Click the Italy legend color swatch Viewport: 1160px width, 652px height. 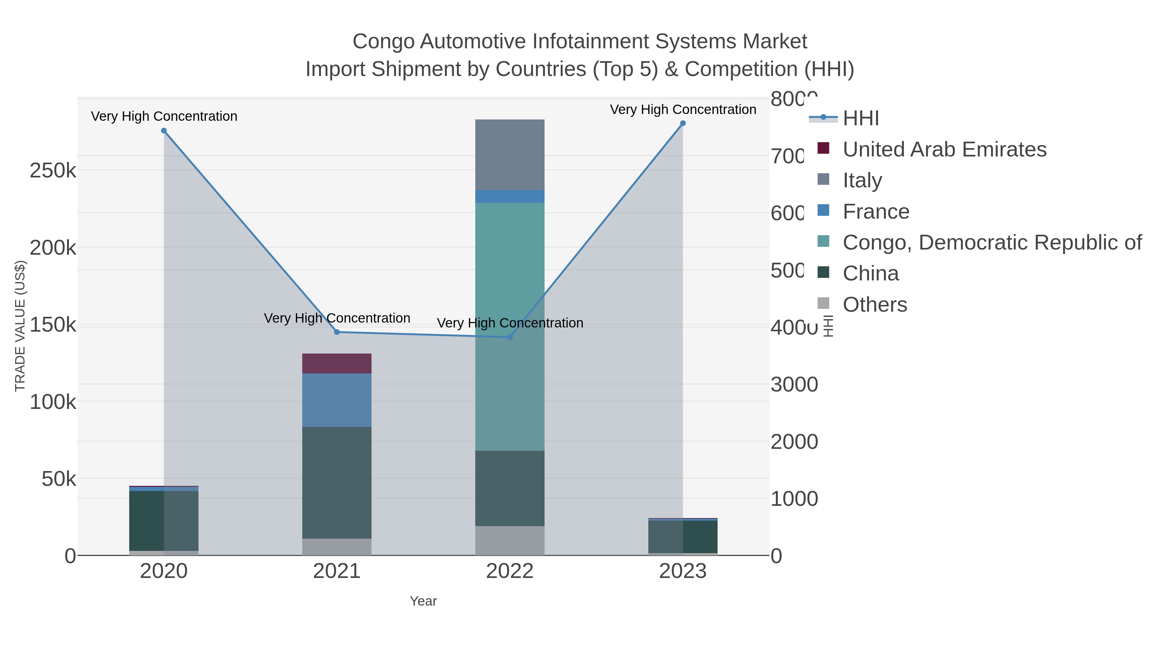click(823, 179)
